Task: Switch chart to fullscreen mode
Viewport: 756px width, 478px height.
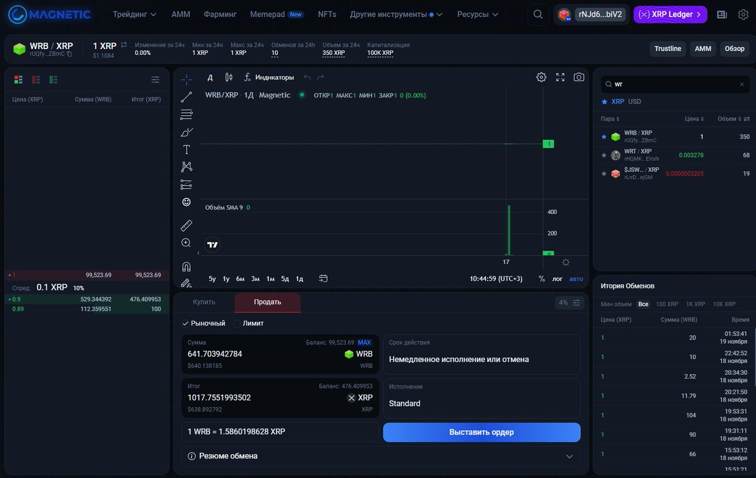Action: tap(560, 77)
